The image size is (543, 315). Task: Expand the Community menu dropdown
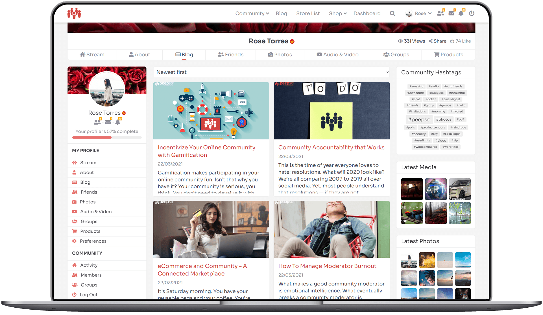(x=252, y=14)
